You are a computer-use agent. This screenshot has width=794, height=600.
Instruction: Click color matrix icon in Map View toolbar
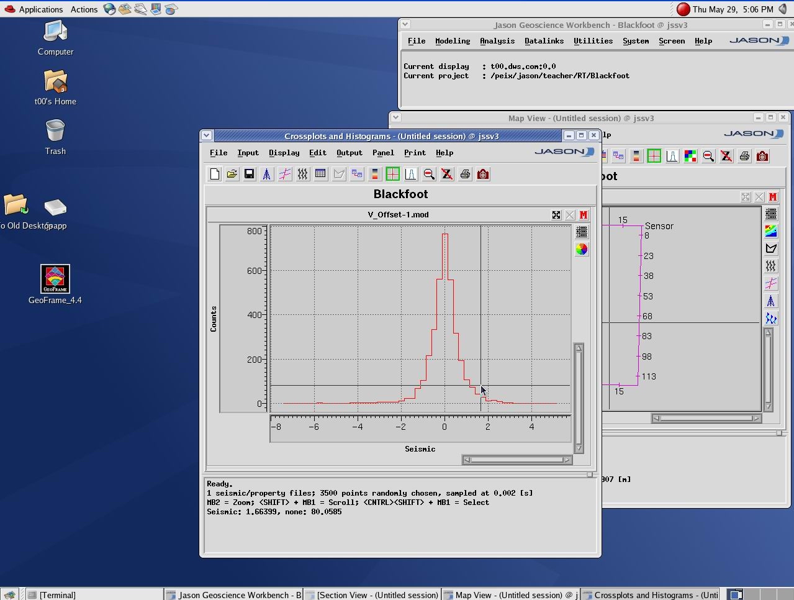(690, 157)
